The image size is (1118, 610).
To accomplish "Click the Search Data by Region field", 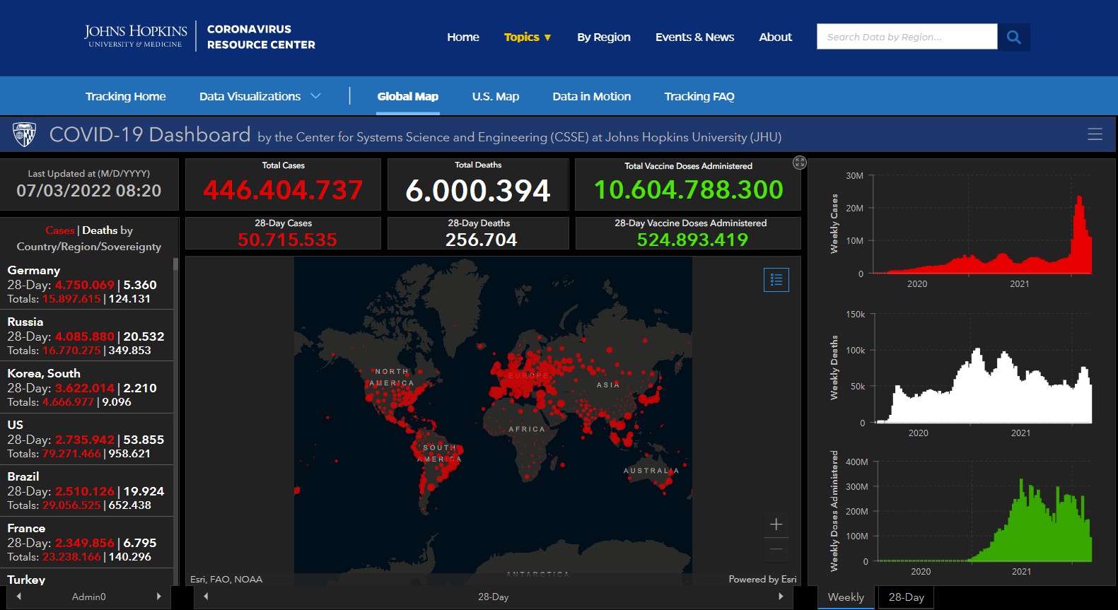I will pyautogui.click(x=906, y=37).
